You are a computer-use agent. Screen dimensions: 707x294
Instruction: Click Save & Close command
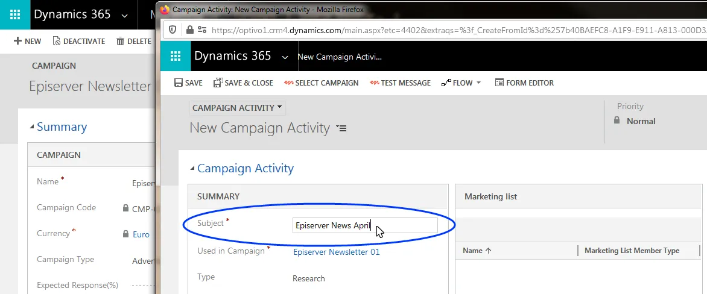coord(243,83)
